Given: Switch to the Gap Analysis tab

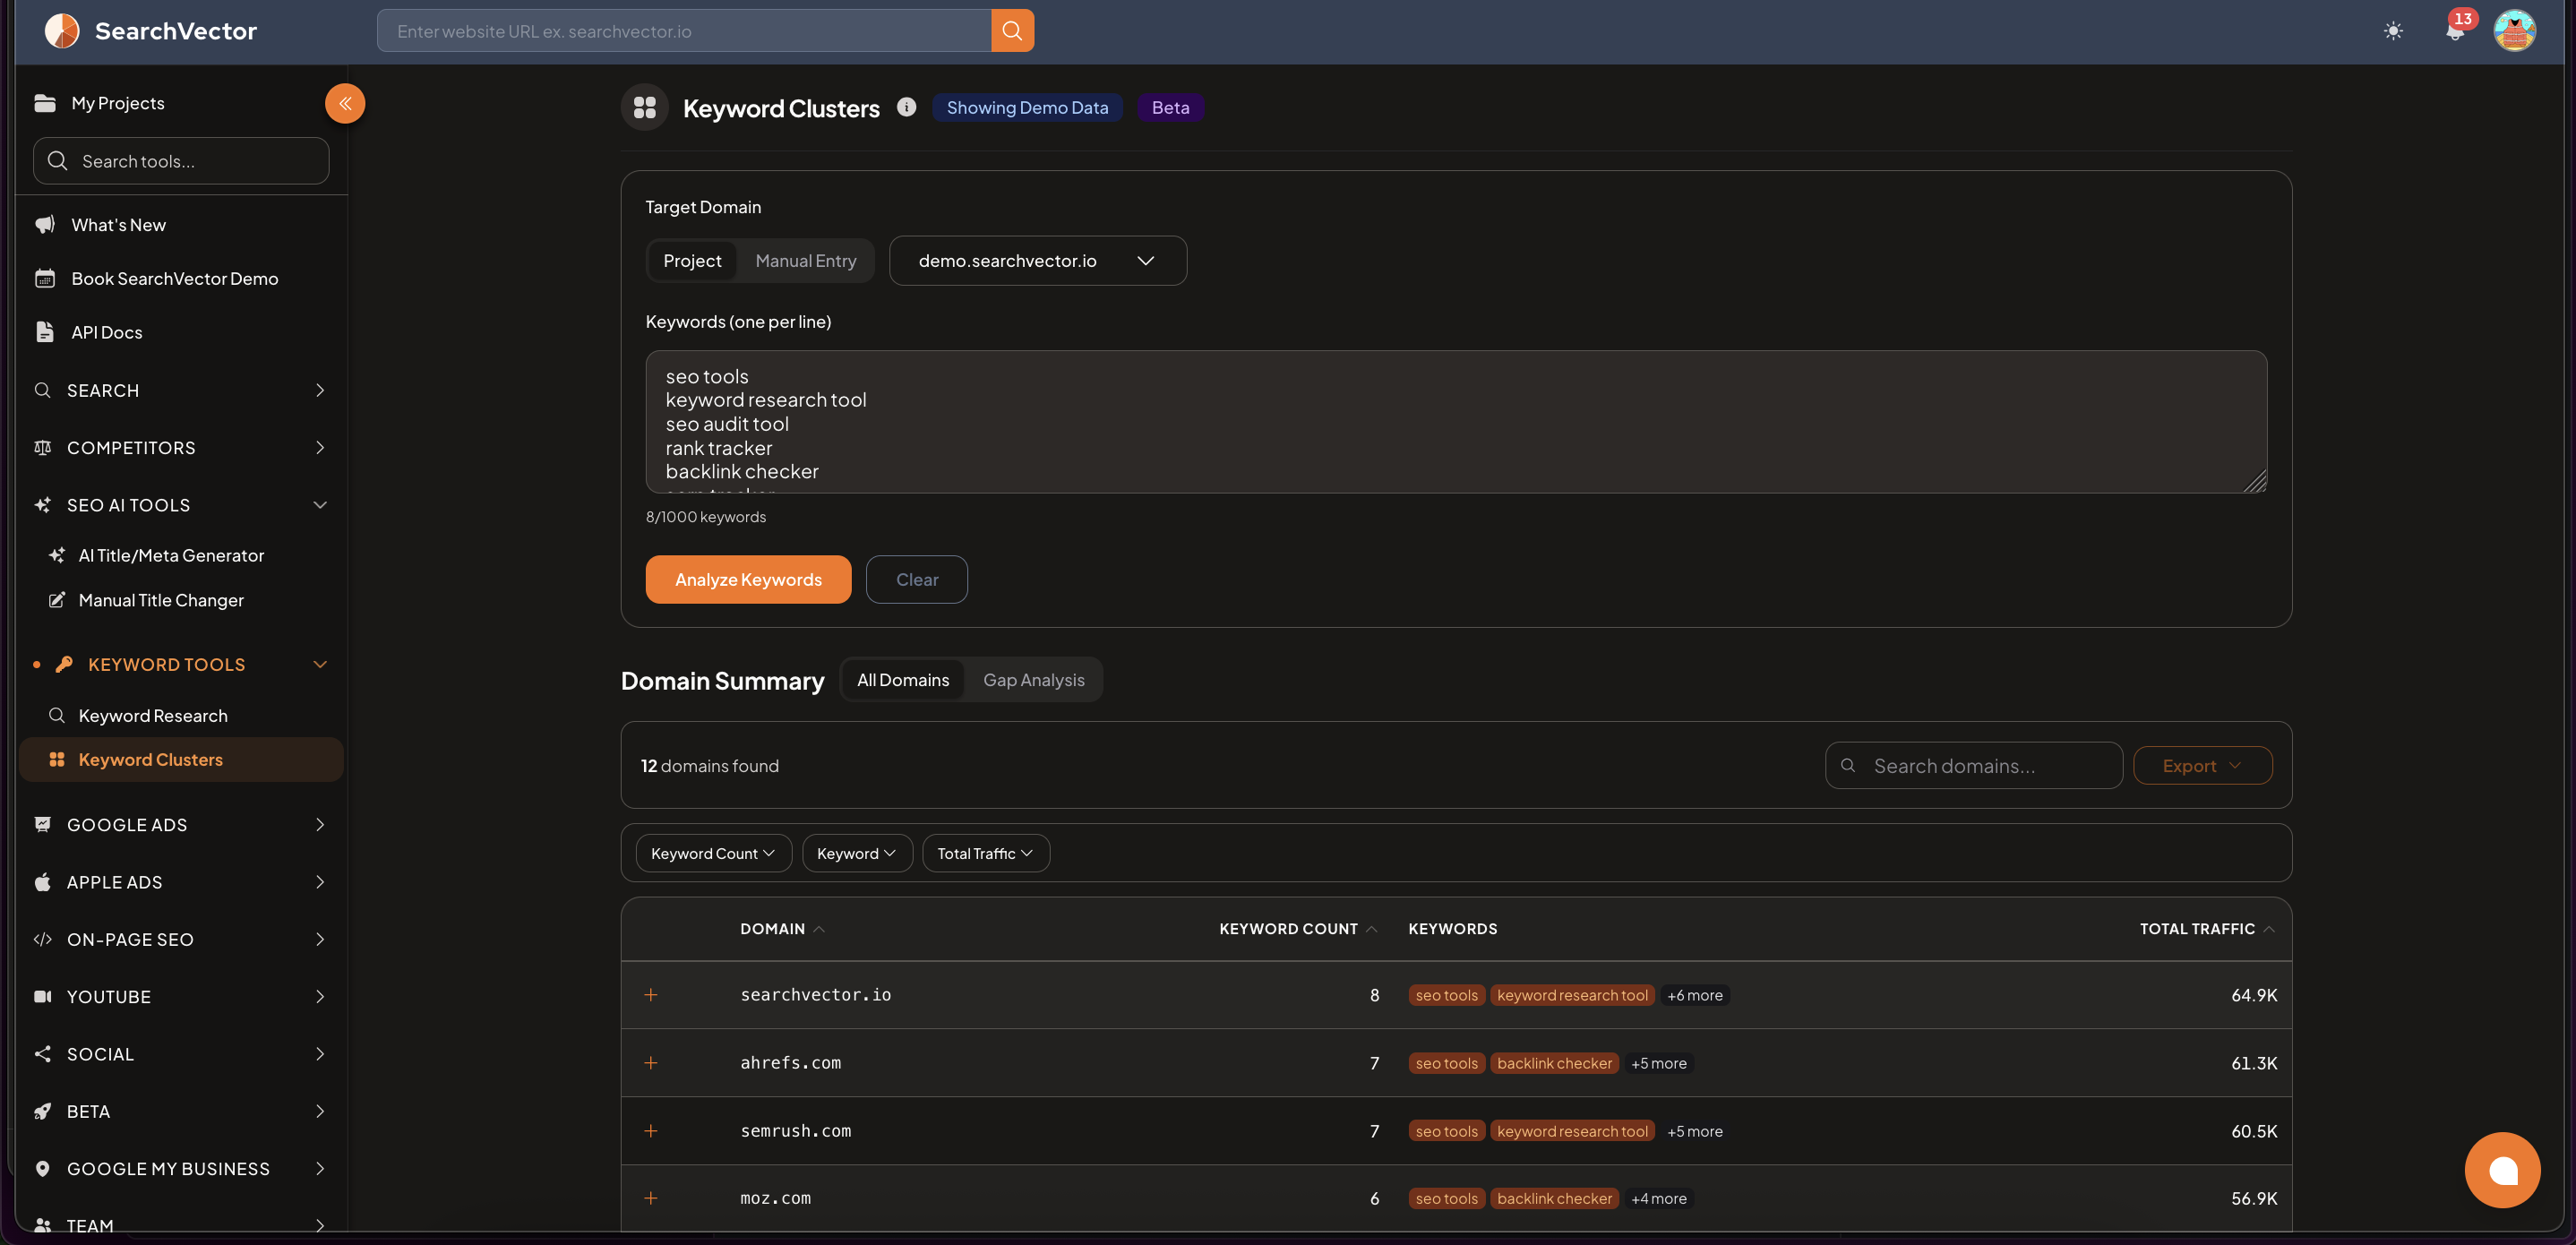Looking at the screenshot, I should (x=1033, y=680).
